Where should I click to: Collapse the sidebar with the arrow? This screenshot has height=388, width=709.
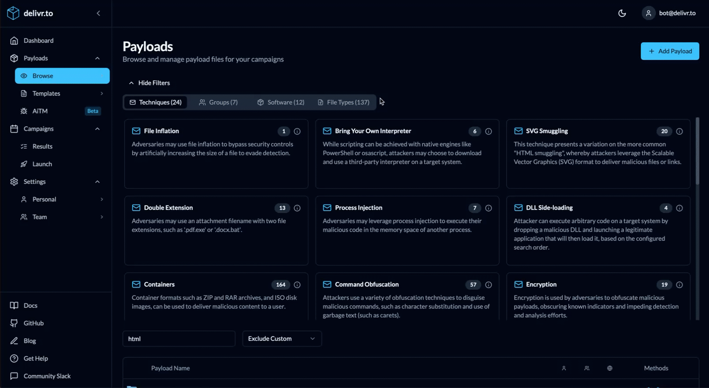(x=98, y=13)
